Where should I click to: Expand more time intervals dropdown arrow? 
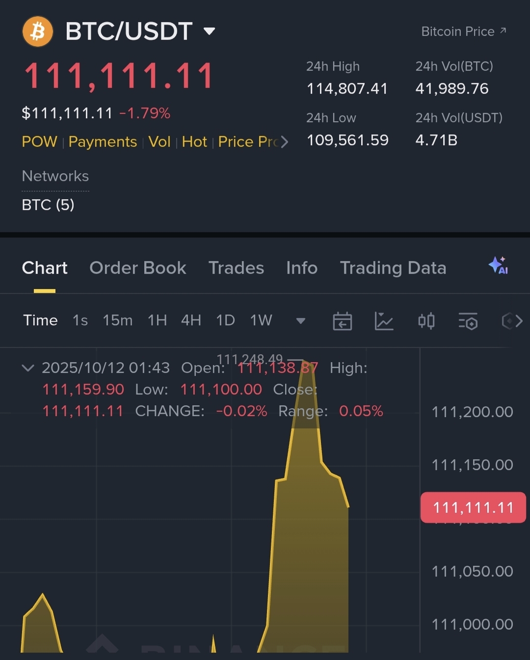pos(301,321)
